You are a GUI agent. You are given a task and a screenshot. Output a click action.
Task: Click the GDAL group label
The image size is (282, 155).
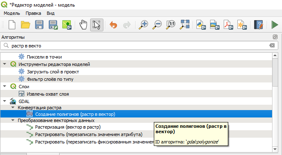24,101
